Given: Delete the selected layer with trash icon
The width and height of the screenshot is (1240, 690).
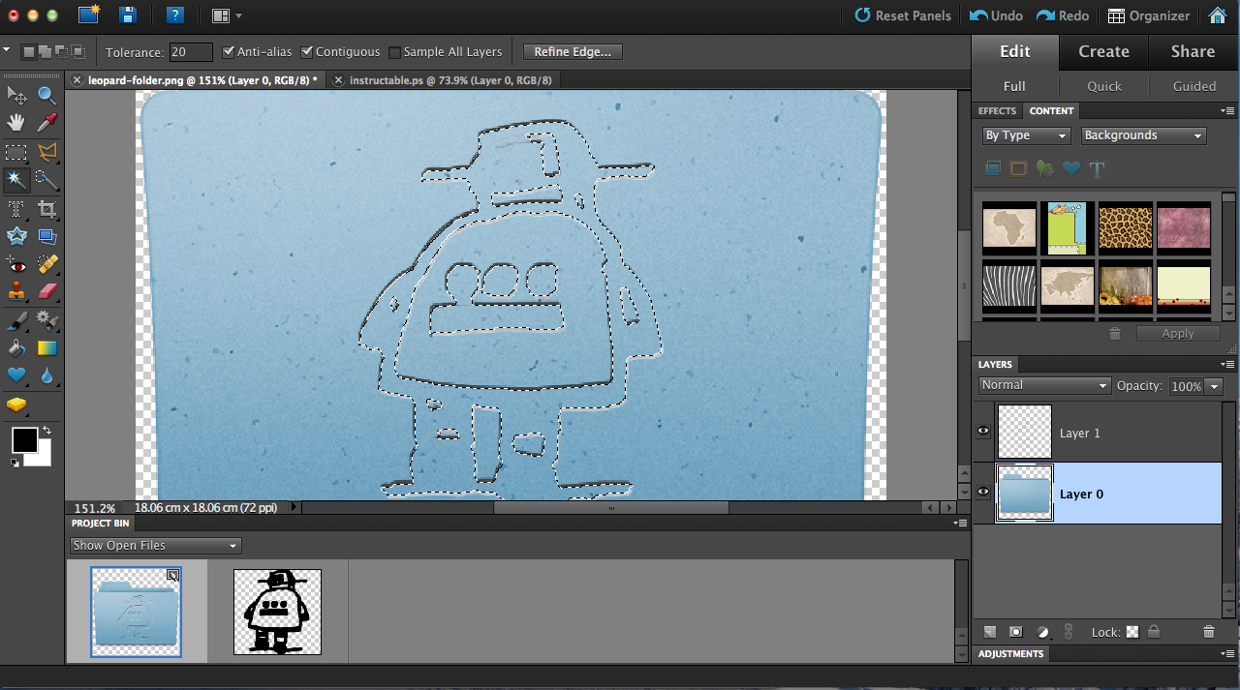Looking at the screenshot, I should (x=1208, y=632).
